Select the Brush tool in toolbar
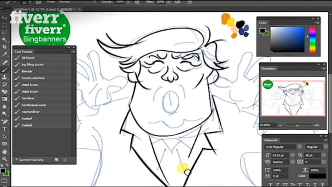Screen dimensions: 332x187 pyautogui.click(x=4, y=70)
